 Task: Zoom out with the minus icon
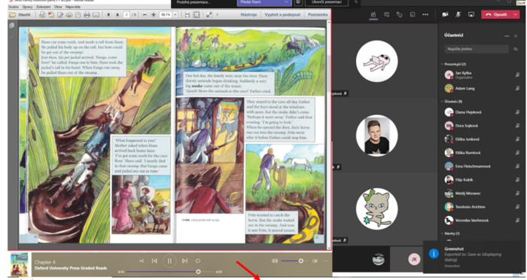click(x=145, y=15)
